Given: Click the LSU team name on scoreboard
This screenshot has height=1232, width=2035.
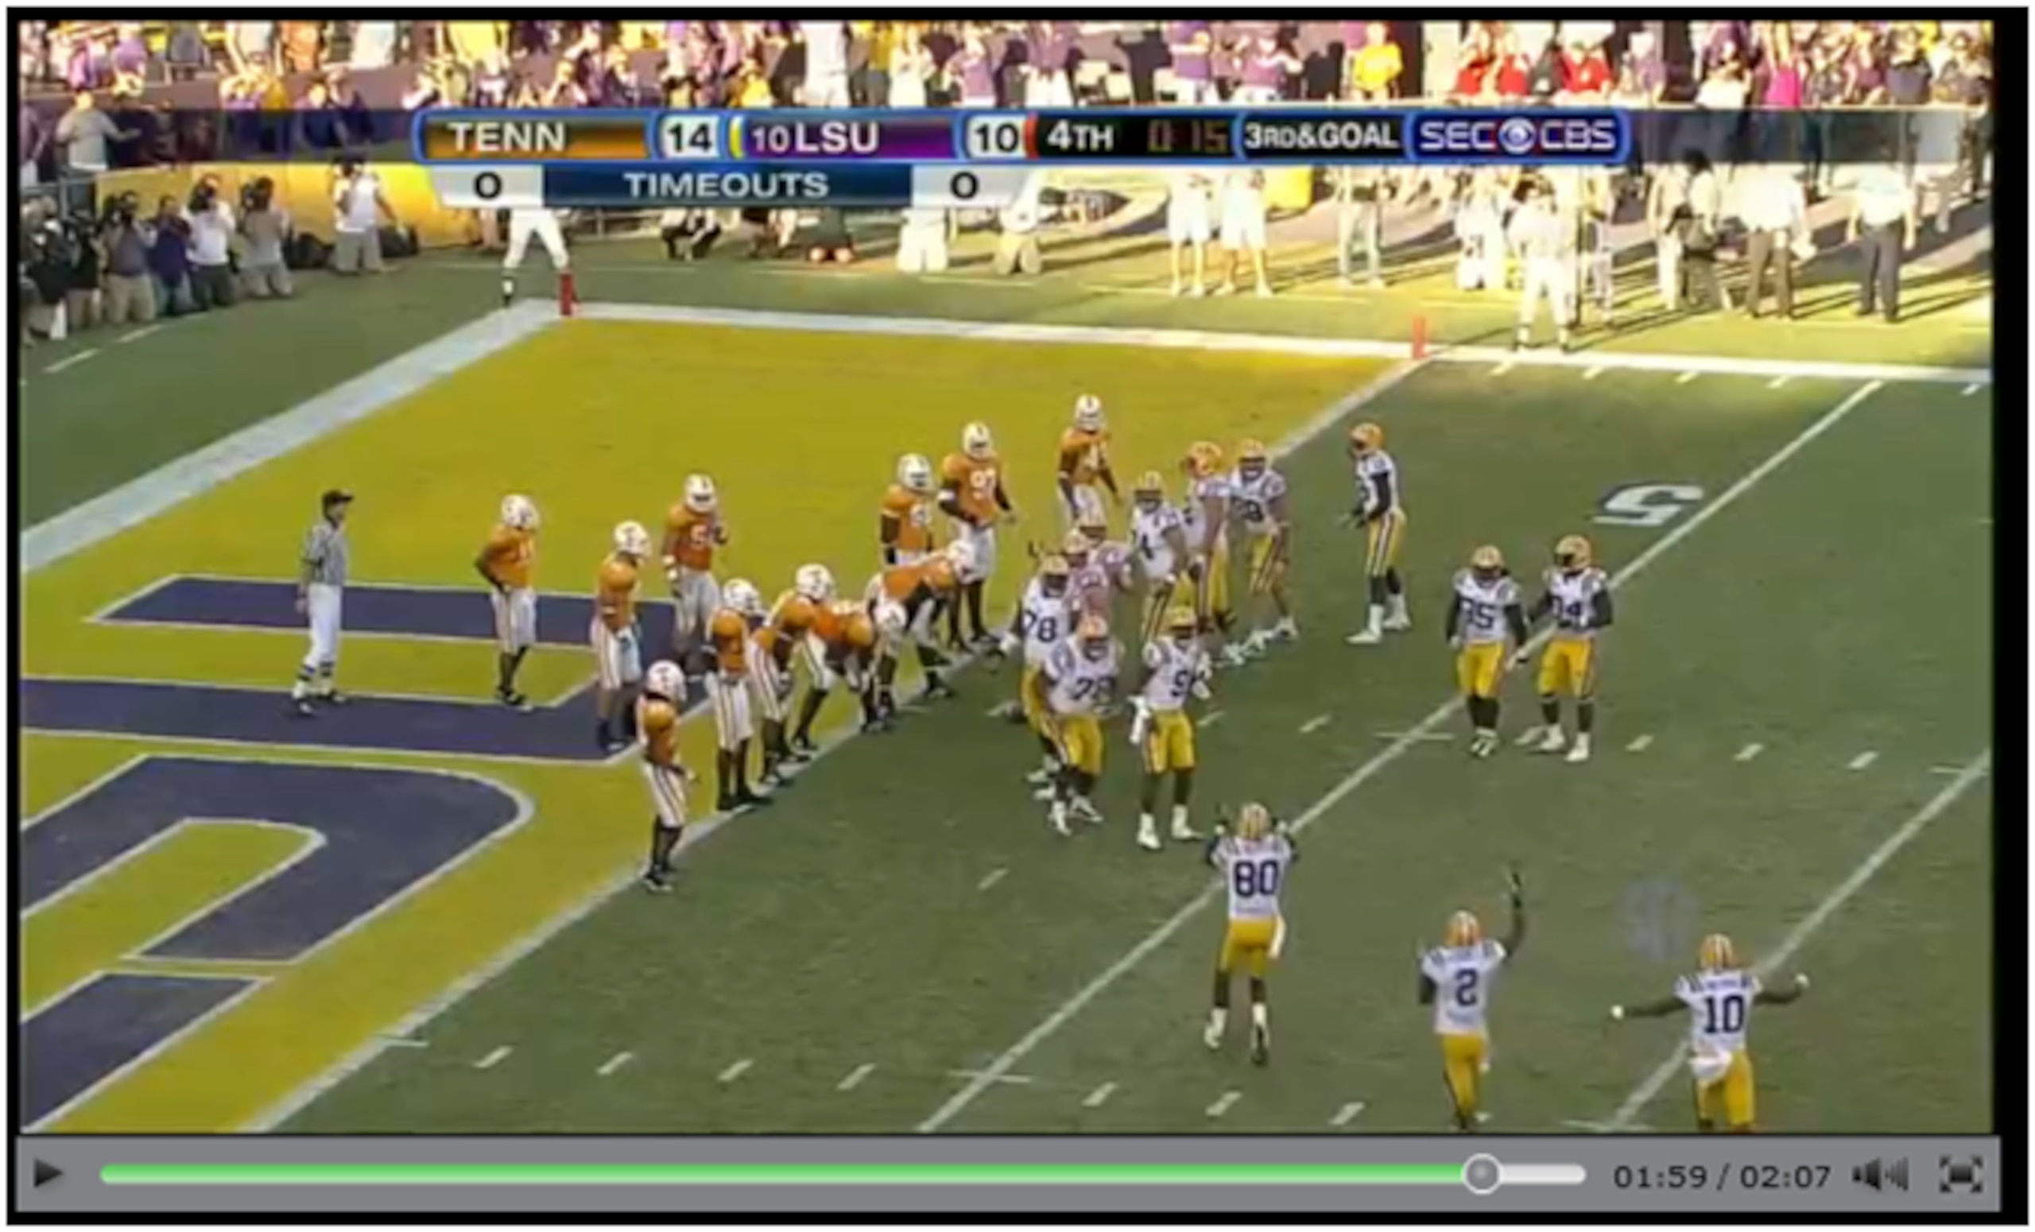Looking at the screenshot, I should point(836,137).
